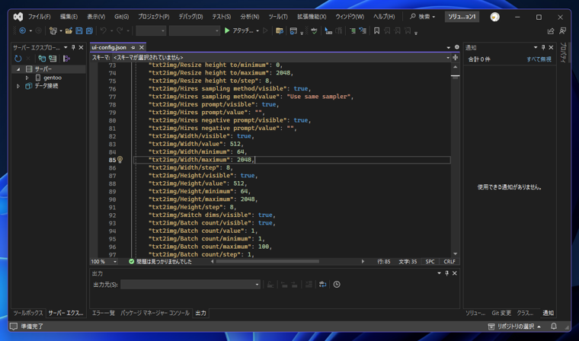Open the Debug menu
This screenshot has width=579, height=341.
(190, 17)
